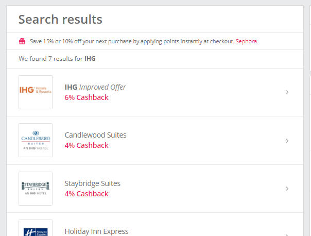This screenshot has width=311, height=236.
Task: Select Staybridge Suites 4% Cashback text
Action: [87, 194]
